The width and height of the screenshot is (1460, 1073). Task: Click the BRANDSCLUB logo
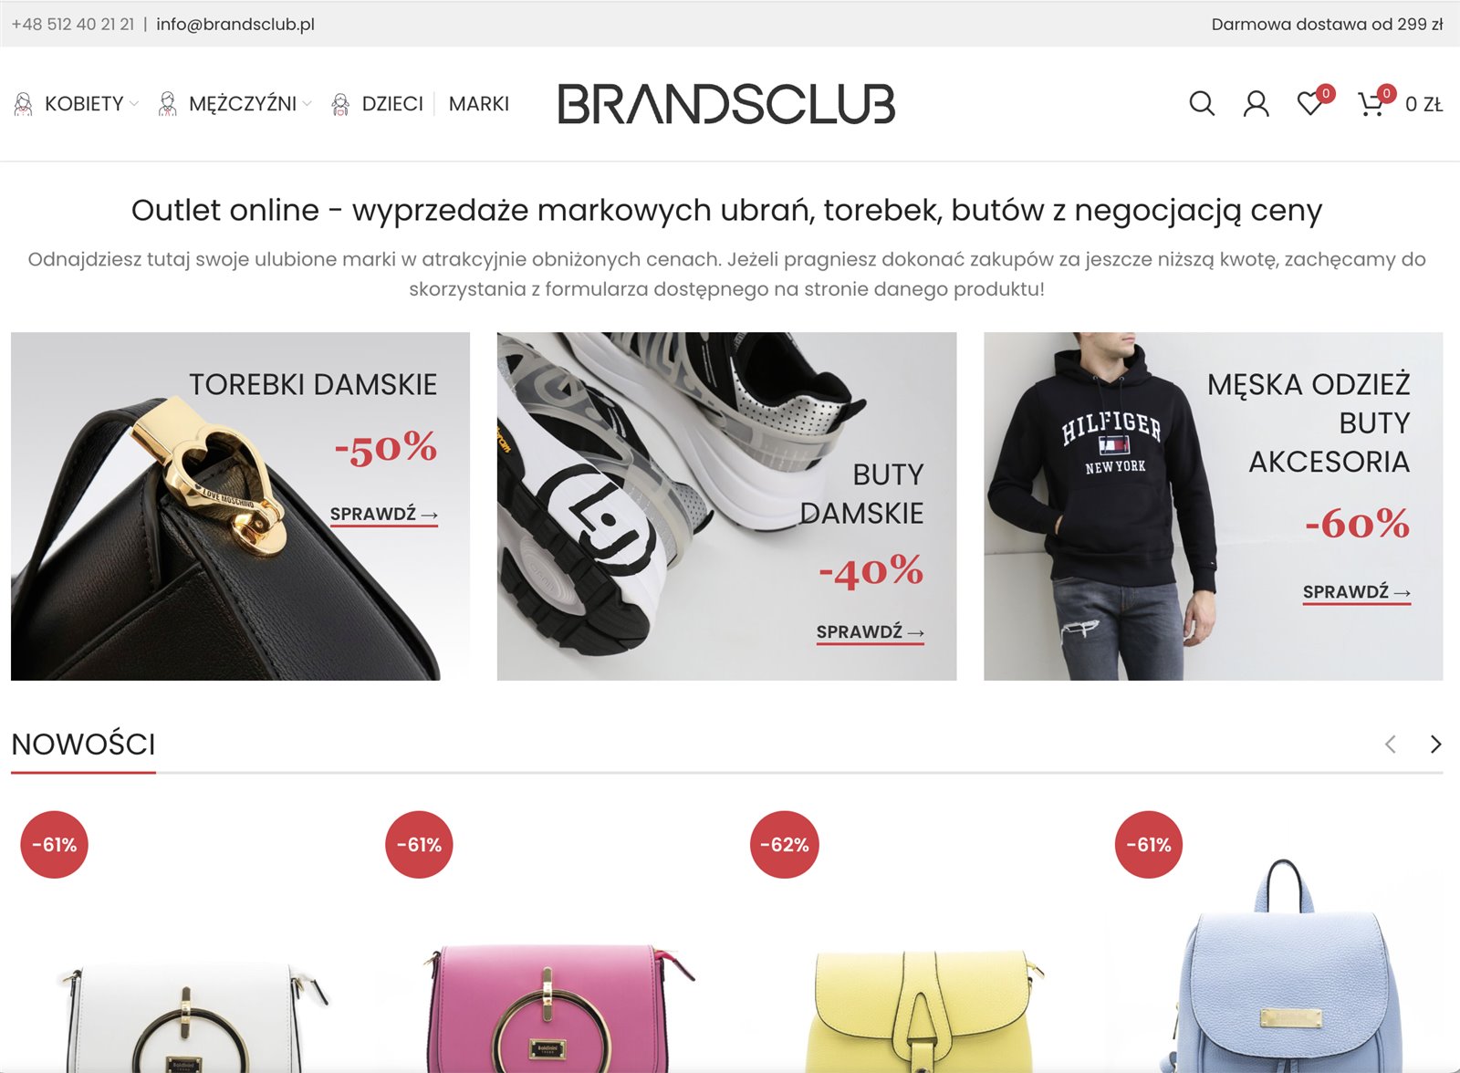pyautogui.click(x=726, y=104)
